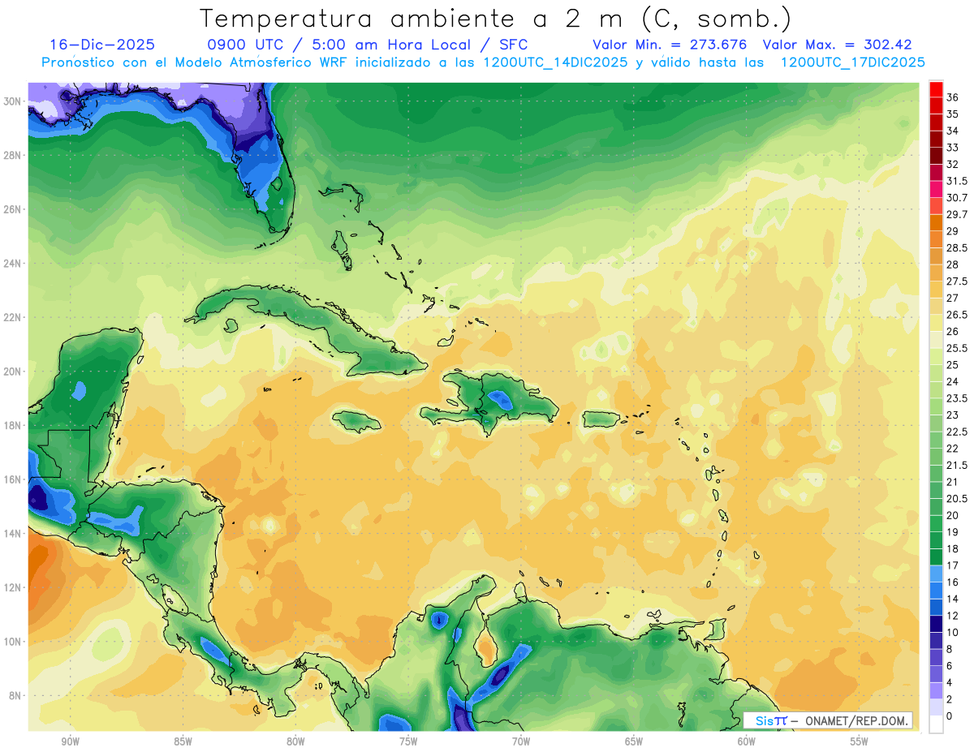974x752 pixels.
Task: Click the "20N" latitude axis label
Action: [x=14, y=372]
